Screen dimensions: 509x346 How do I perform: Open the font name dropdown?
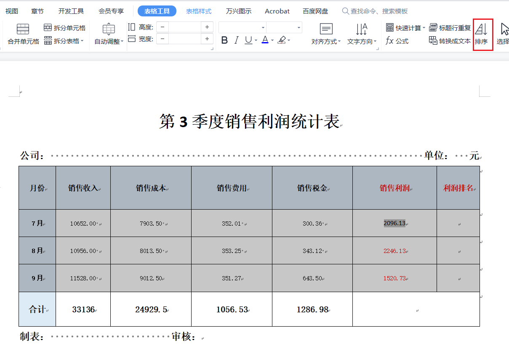(x=263, y=28)
